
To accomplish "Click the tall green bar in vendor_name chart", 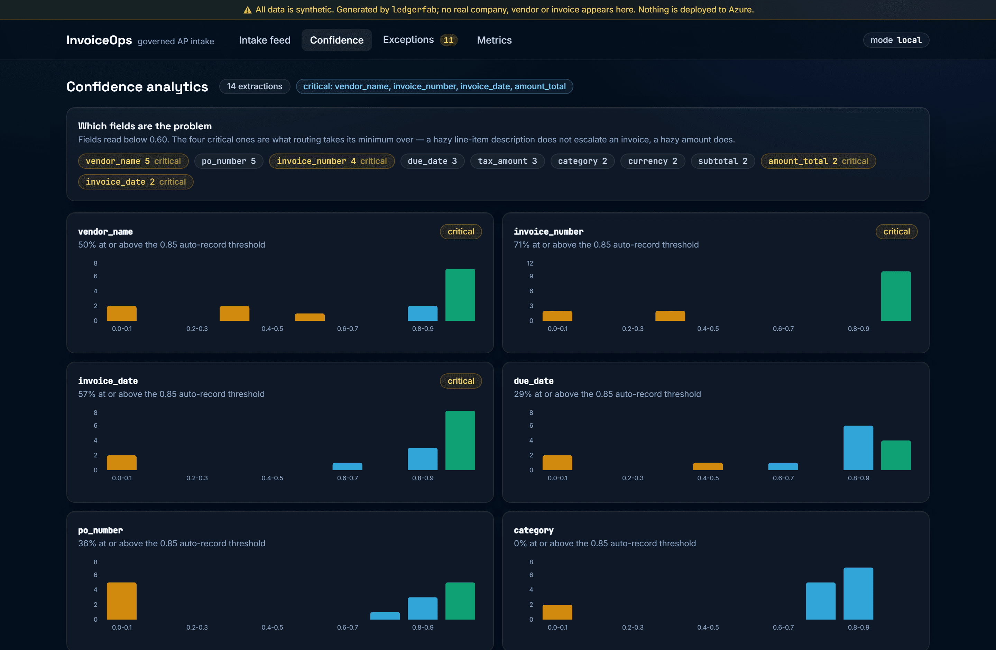I will point(460,295).
